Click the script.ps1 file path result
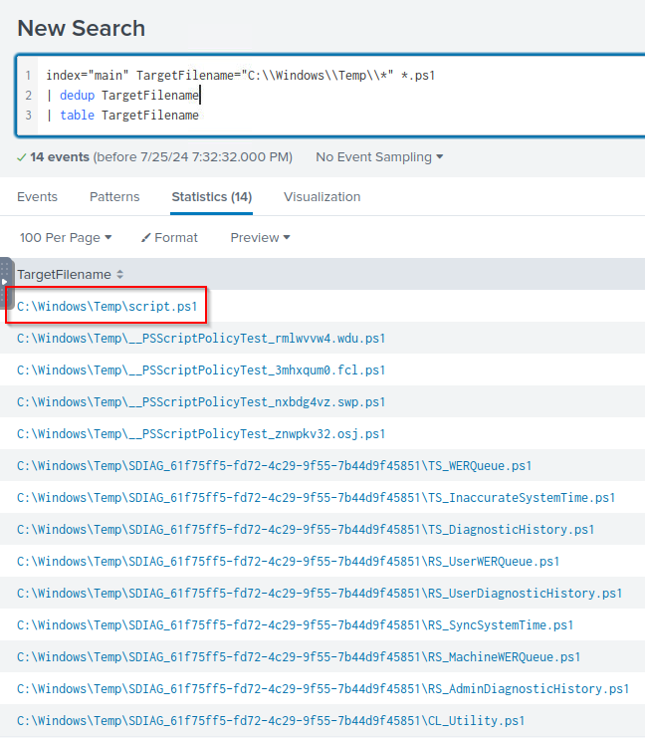The width and height of the screenshot is (645, 739). coord(107,307)
